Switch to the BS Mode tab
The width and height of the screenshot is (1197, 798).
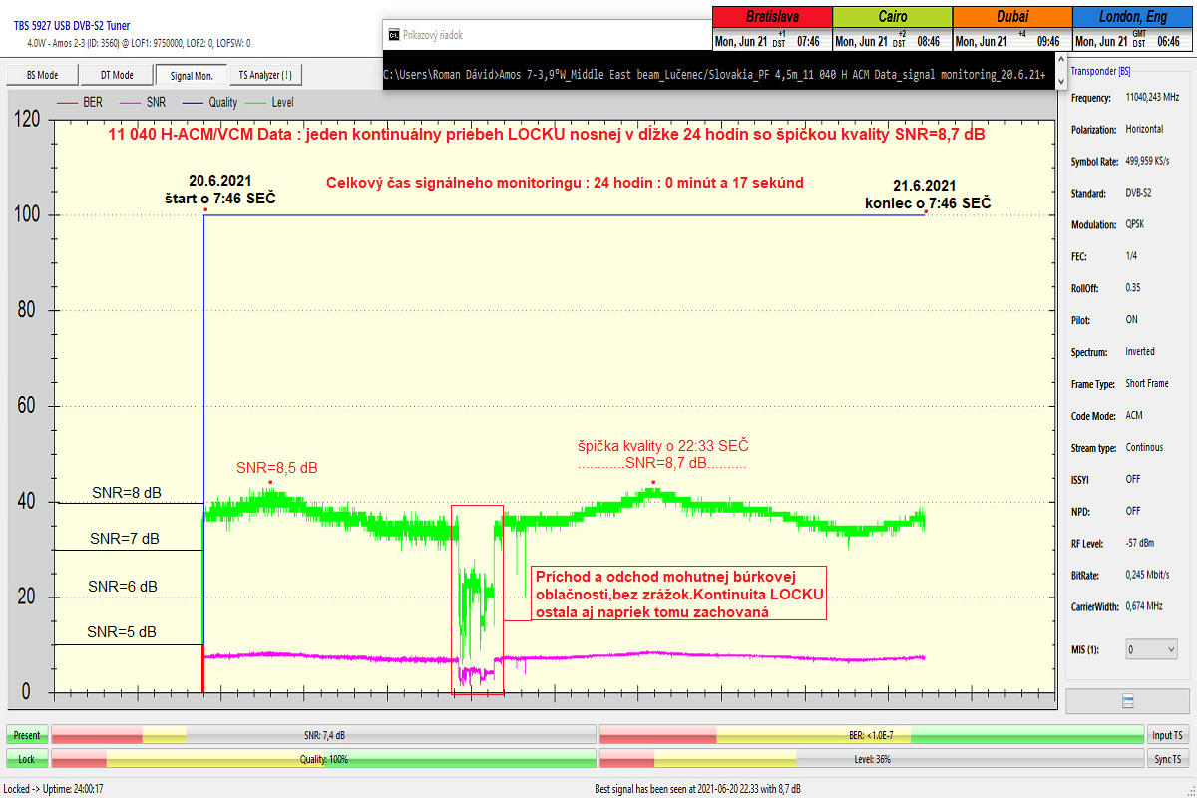[x=42, y=75]
